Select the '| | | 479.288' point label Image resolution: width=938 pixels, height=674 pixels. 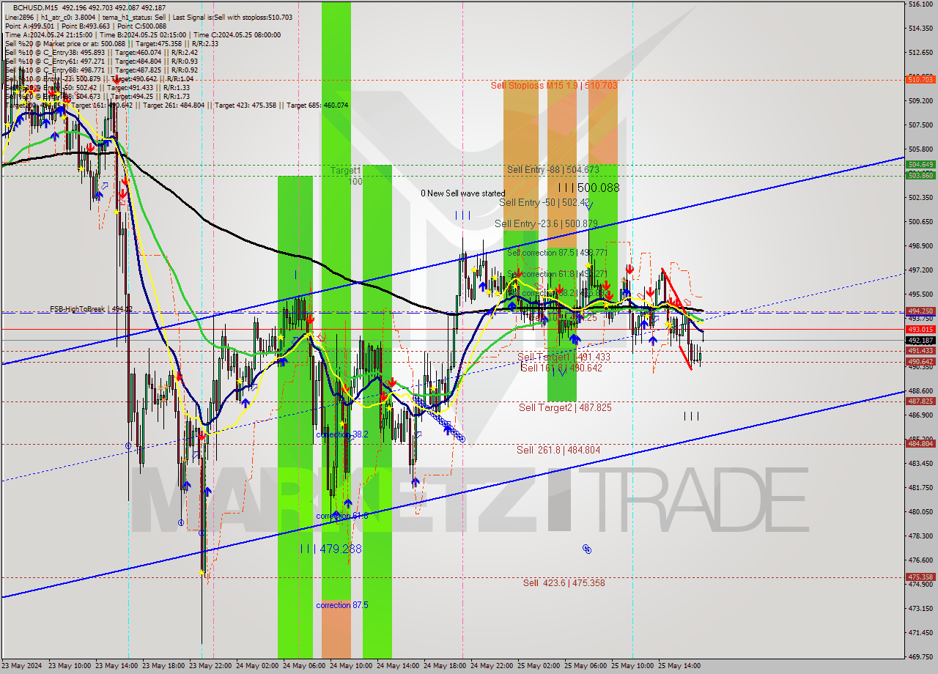tap(331, 549)
